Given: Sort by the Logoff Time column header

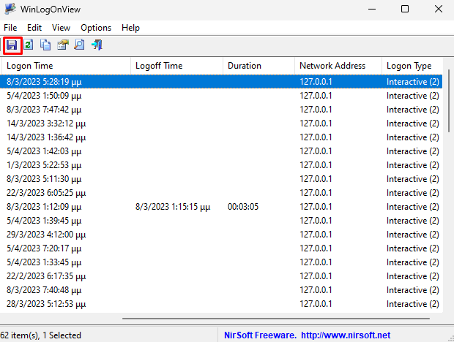Looking at the screenshot, I should tap(177, 66).
